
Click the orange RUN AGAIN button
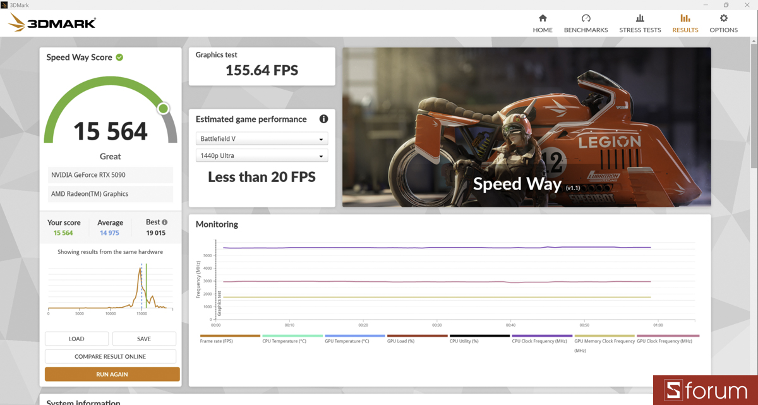pos(112,374)
